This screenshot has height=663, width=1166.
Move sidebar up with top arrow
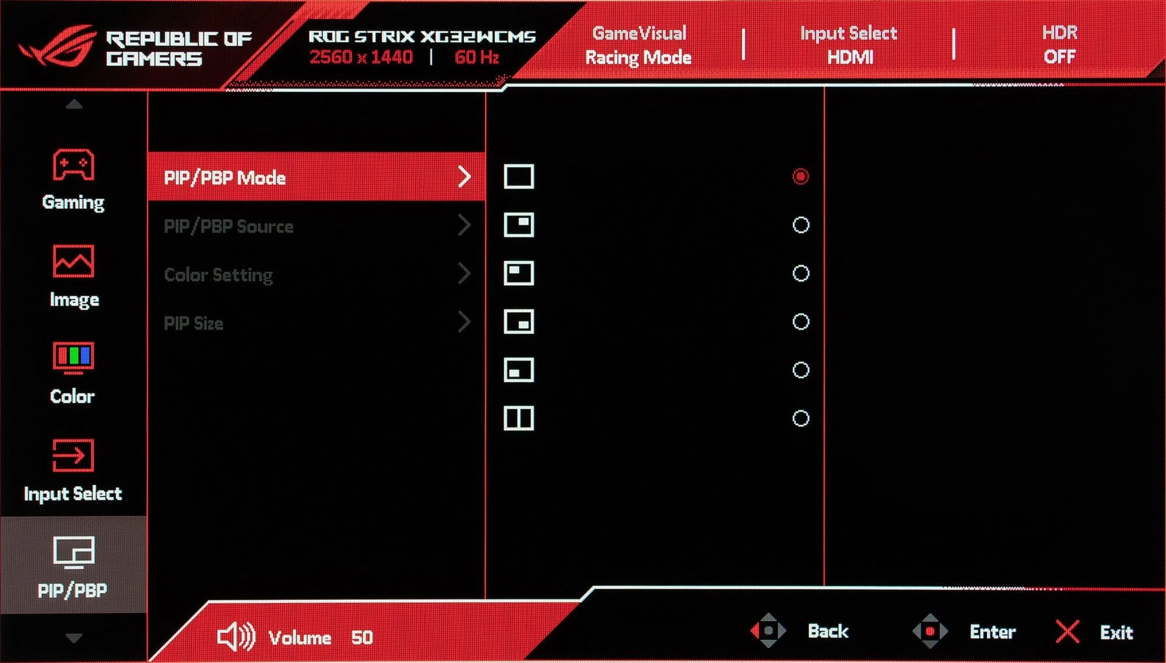click(74, 104)
